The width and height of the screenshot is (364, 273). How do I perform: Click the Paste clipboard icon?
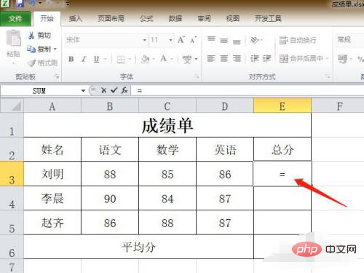(13, 38)
